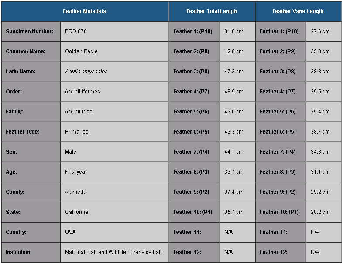This screenshot has width=343, height=264.
Task: Click the Feather Metadata header
Action: click(85, 11)
